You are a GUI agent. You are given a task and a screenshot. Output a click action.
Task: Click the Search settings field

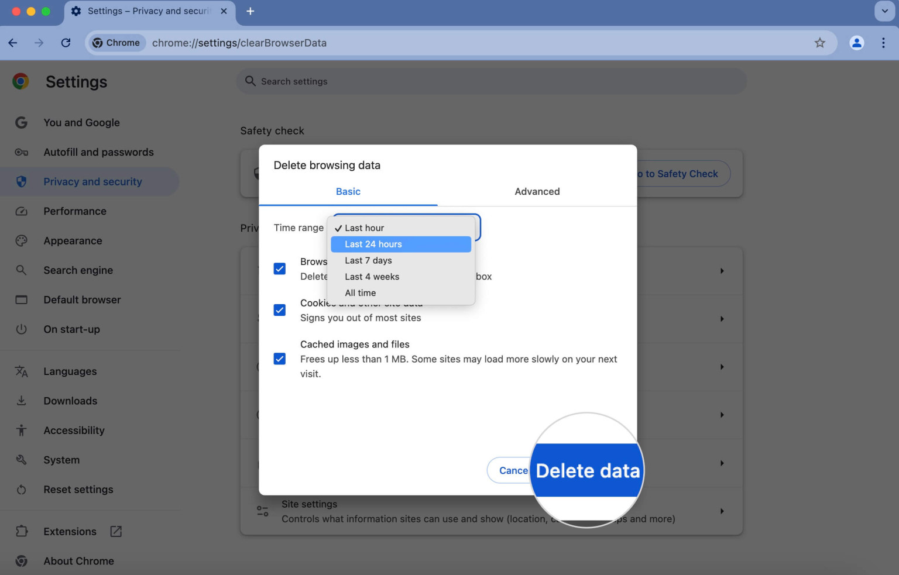click(x=491, y=81)
